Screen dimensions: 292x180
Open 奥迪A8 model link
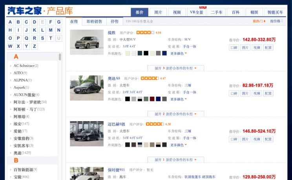(114, 78)
